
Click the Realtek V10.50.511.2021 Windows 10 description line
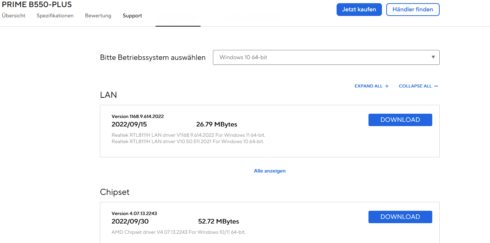tap(188, 141)
